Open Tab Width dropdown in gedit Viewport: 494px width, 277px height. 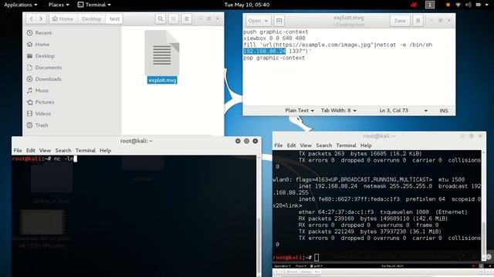(x=338, y=111)
